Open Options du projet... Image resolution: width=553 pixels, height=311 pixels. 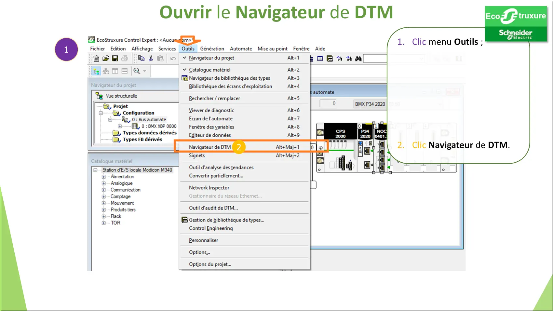click(x=244, y=264)
